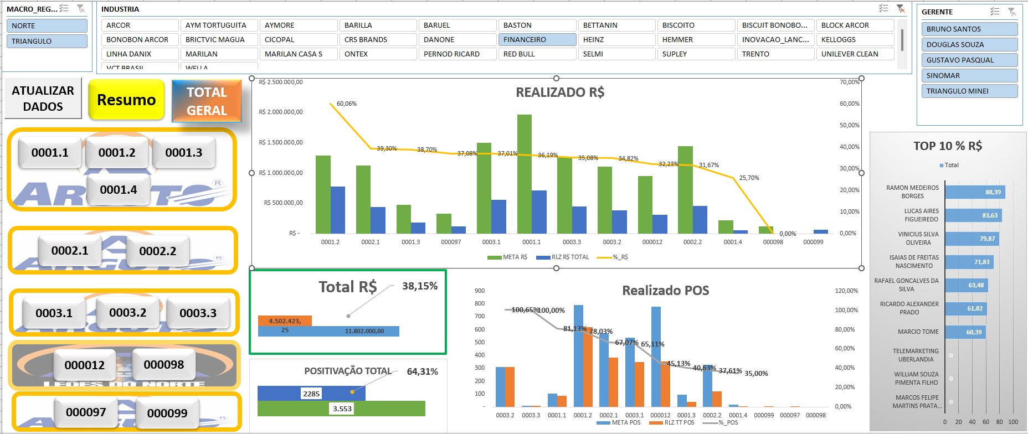
Task: Click the %_R$ legend entry
Action: 612,257
